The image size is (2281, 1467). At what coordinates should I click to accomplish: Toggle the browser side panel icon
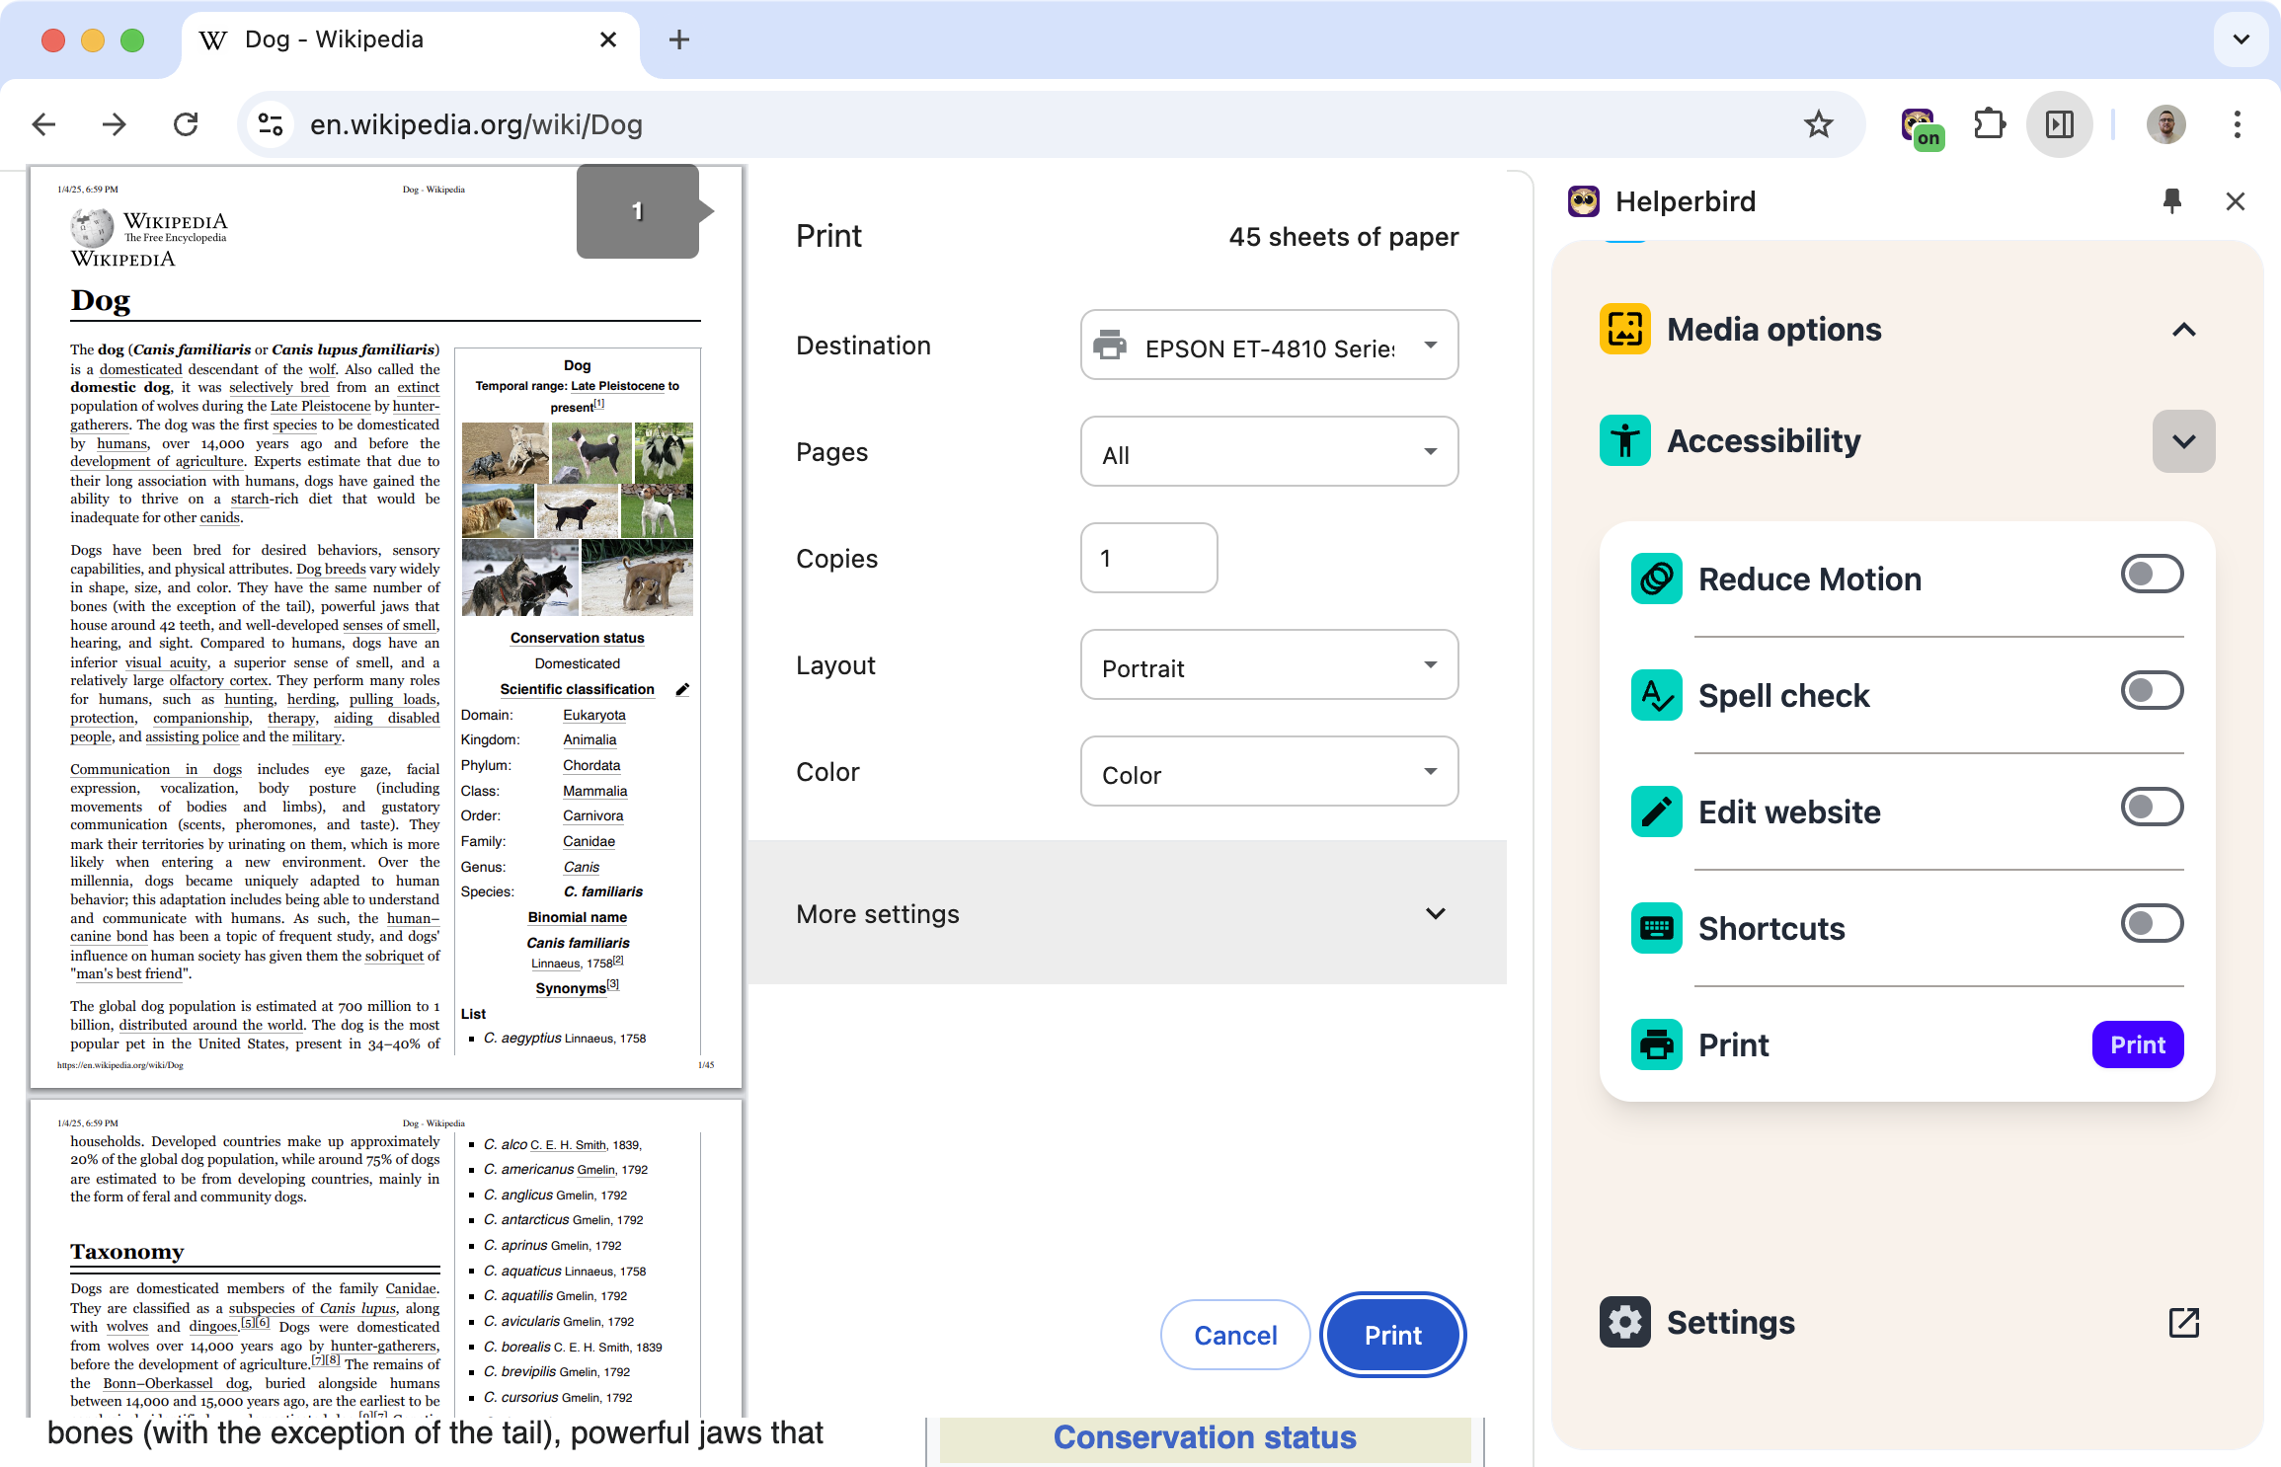pyautogui.click(x=2059, y=125)
